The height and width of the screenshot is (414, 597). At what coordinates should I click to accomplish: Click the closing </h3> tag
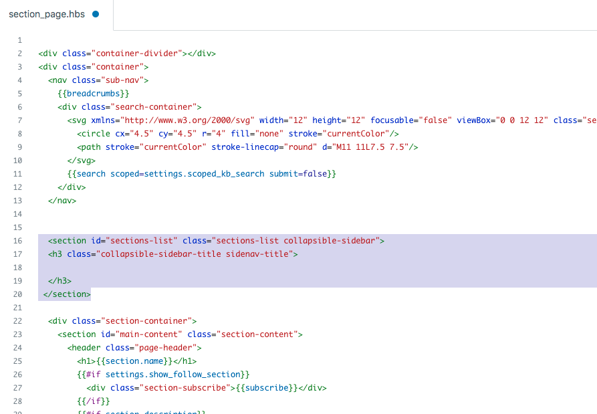60,281
